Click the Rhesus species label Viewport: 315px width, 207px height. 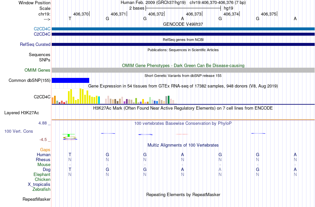pos(43,159)
